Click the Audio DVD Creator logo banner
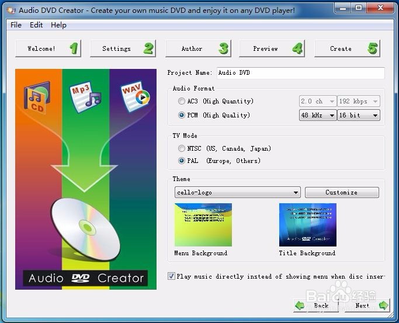 [x=85, y=278]
